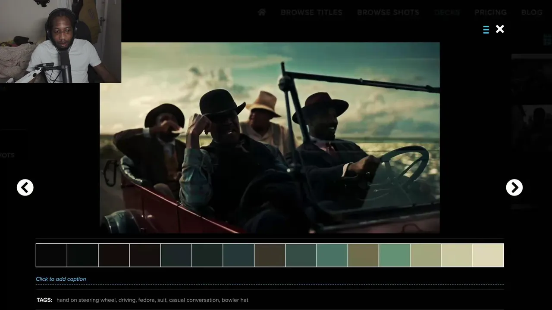
Task: Open Browse Titles menu item
Action: (x=311, y=12)
